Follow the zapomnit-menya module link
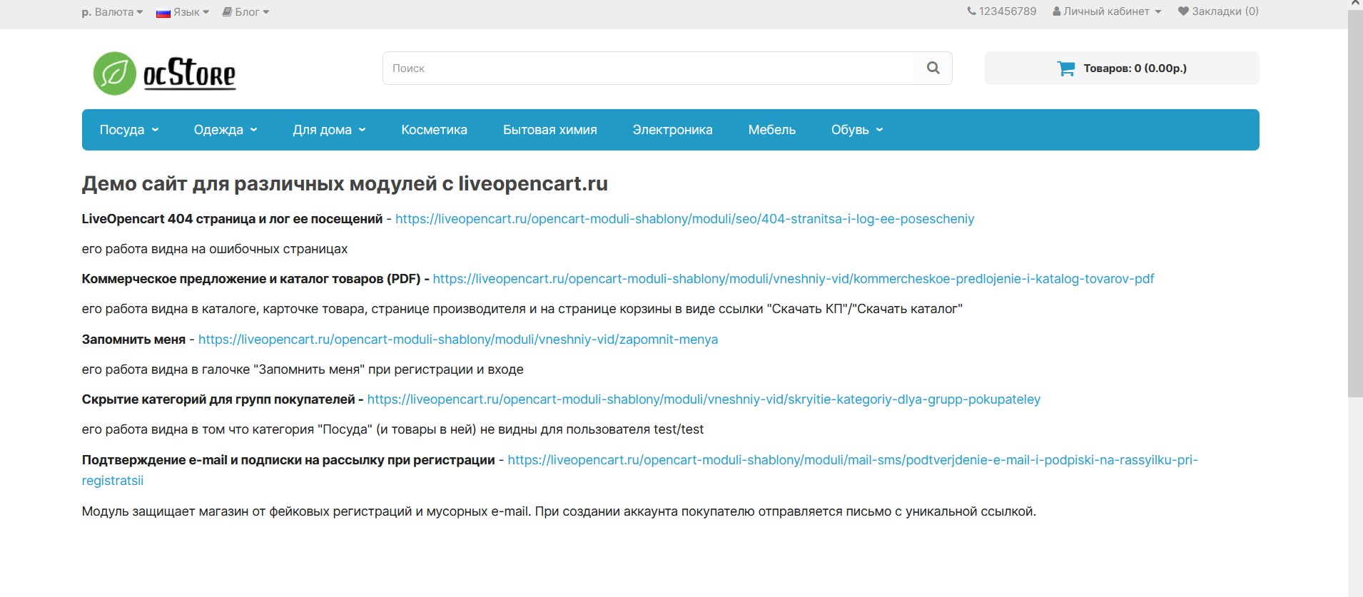This screenshot has height=597, width=1363. [x=458, y=340]
